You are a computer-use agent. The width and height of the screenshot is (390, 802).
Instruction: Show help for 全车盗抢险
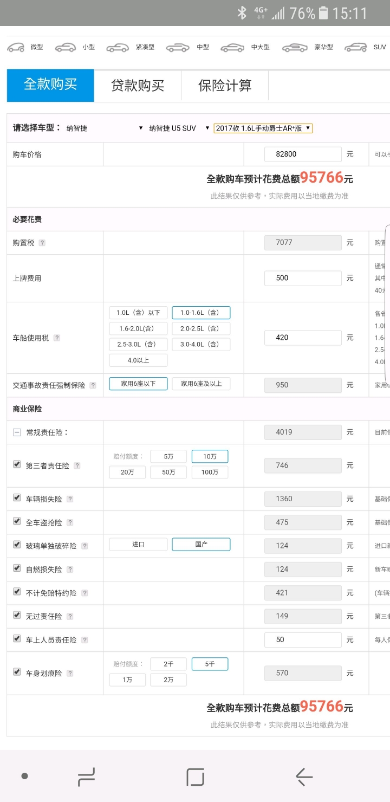click(x=70, y=523)
